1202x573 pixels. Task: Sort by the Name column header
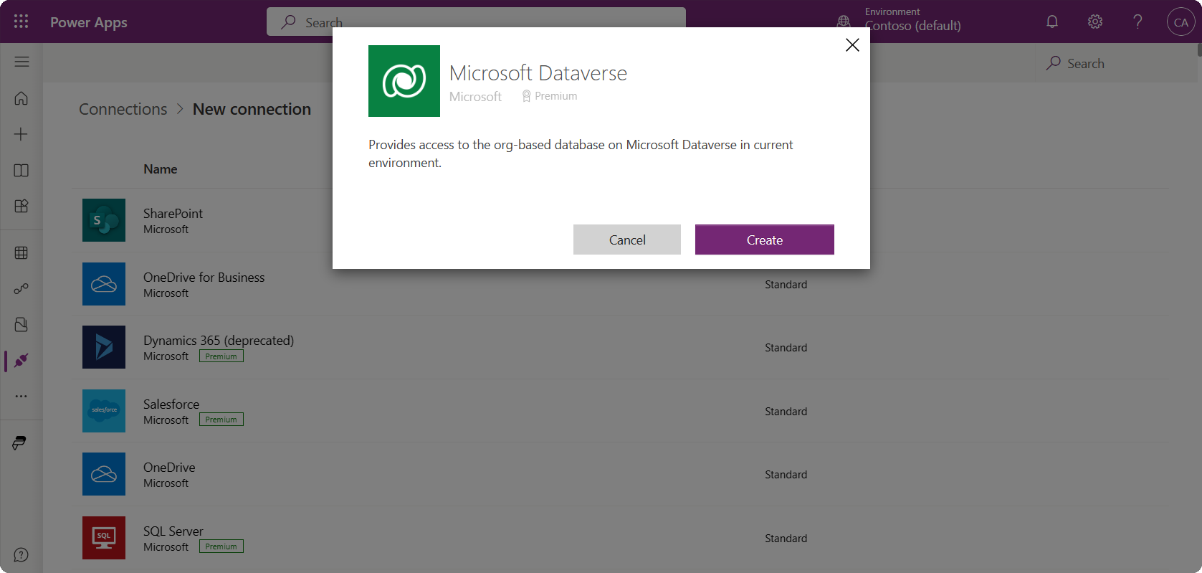[x=160, y=169]
